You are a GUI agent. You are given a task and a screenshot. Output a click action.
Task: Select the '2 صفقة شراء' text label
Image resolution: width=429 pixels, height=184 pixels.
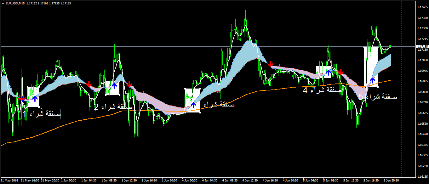[113, 107]
